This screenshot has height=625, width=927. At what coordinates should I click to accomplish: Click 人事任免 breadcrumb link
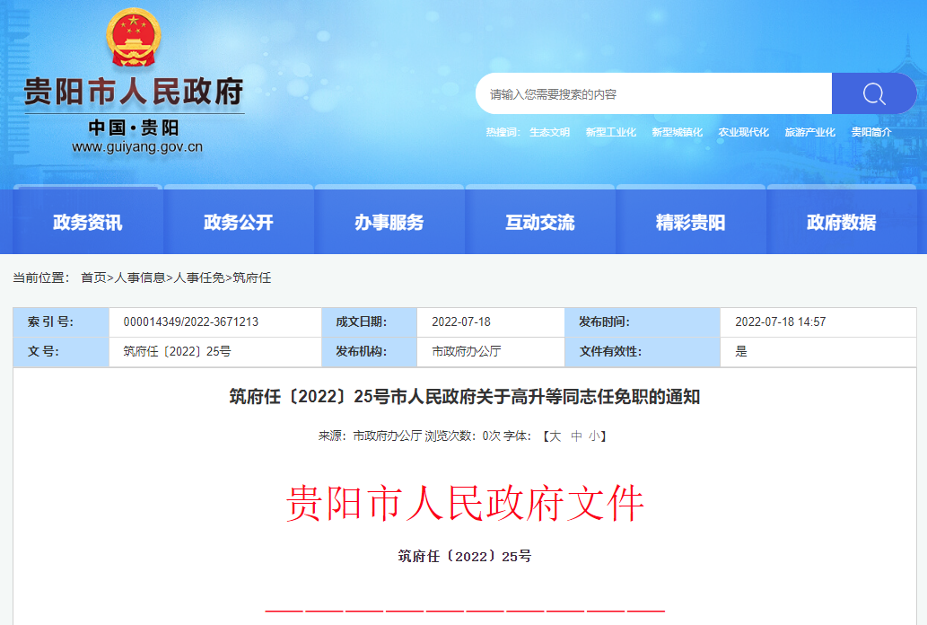click(199, 278)
